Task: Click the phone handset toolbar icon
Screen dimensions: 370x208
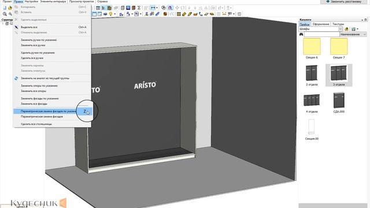Action: click(x=201, y=14)
